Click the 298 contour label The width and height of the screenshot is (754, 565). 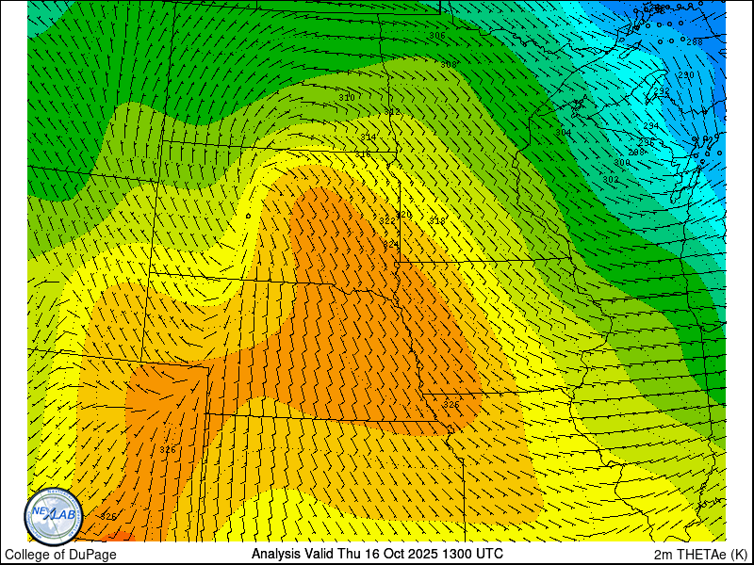pyautogui.click(x=636, y=153)
